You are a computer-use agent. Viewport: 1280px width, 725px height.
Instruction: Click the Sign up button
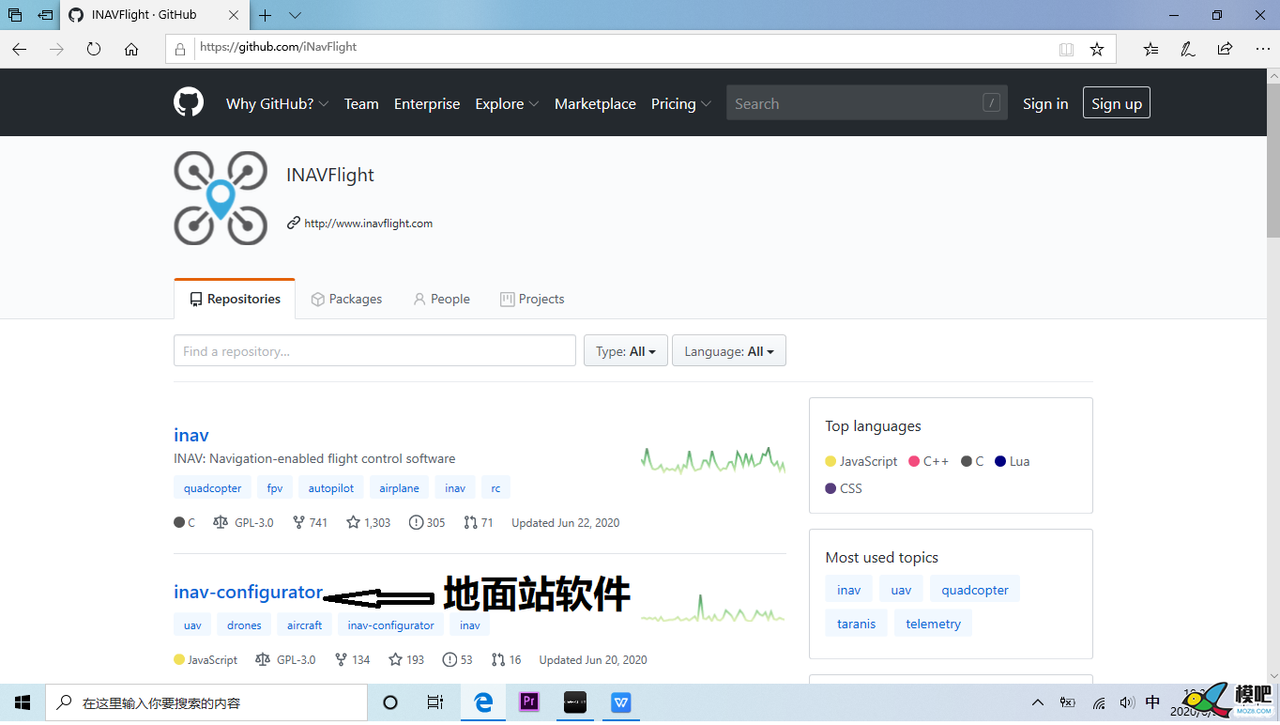click(x=1117, y=103)
